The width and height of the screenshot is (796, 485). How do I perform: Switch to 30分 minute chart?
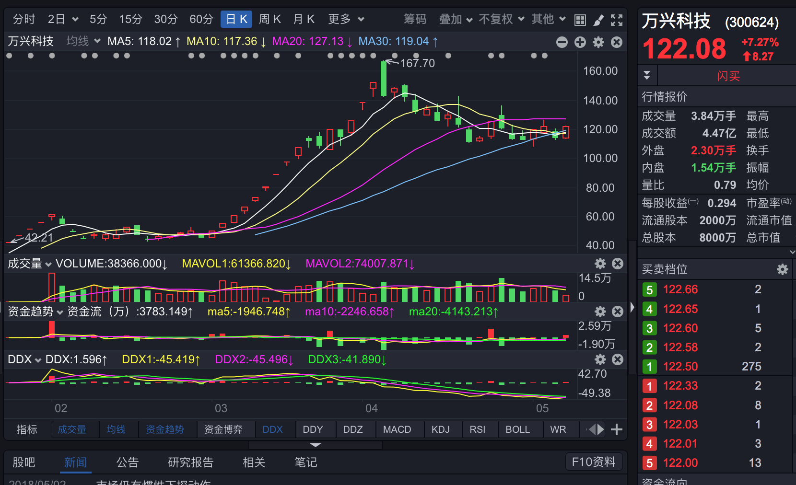[166, 19]
